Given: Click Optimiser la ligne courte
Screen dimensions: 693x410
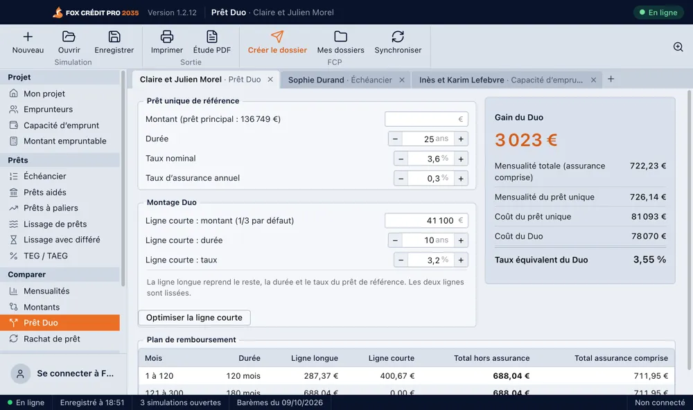Looking at the screenshot, I should coord(194,317).
